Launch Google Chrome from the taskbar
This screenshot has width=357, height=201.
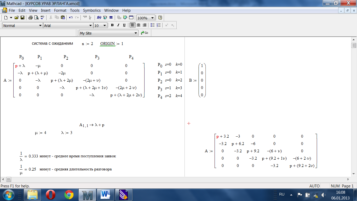pyautogui.click(x=69, y=195)
